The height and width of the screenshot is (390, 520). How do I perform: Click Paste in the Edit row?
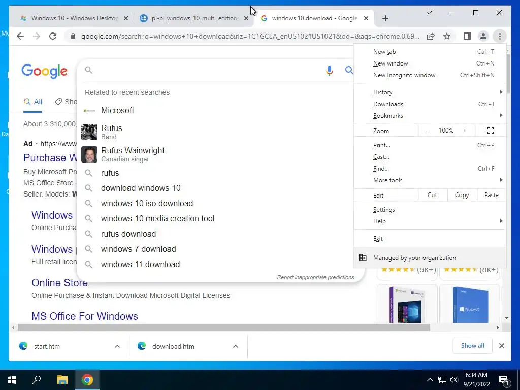pos(492,195)
